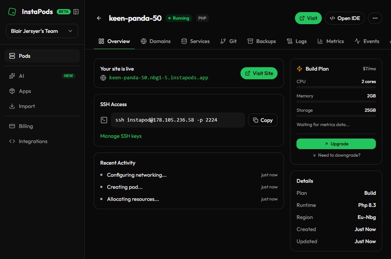Click the Upgrade plan button
This screenshot has height=259, width=391.
pyautogui.click(x=336, y=144)
